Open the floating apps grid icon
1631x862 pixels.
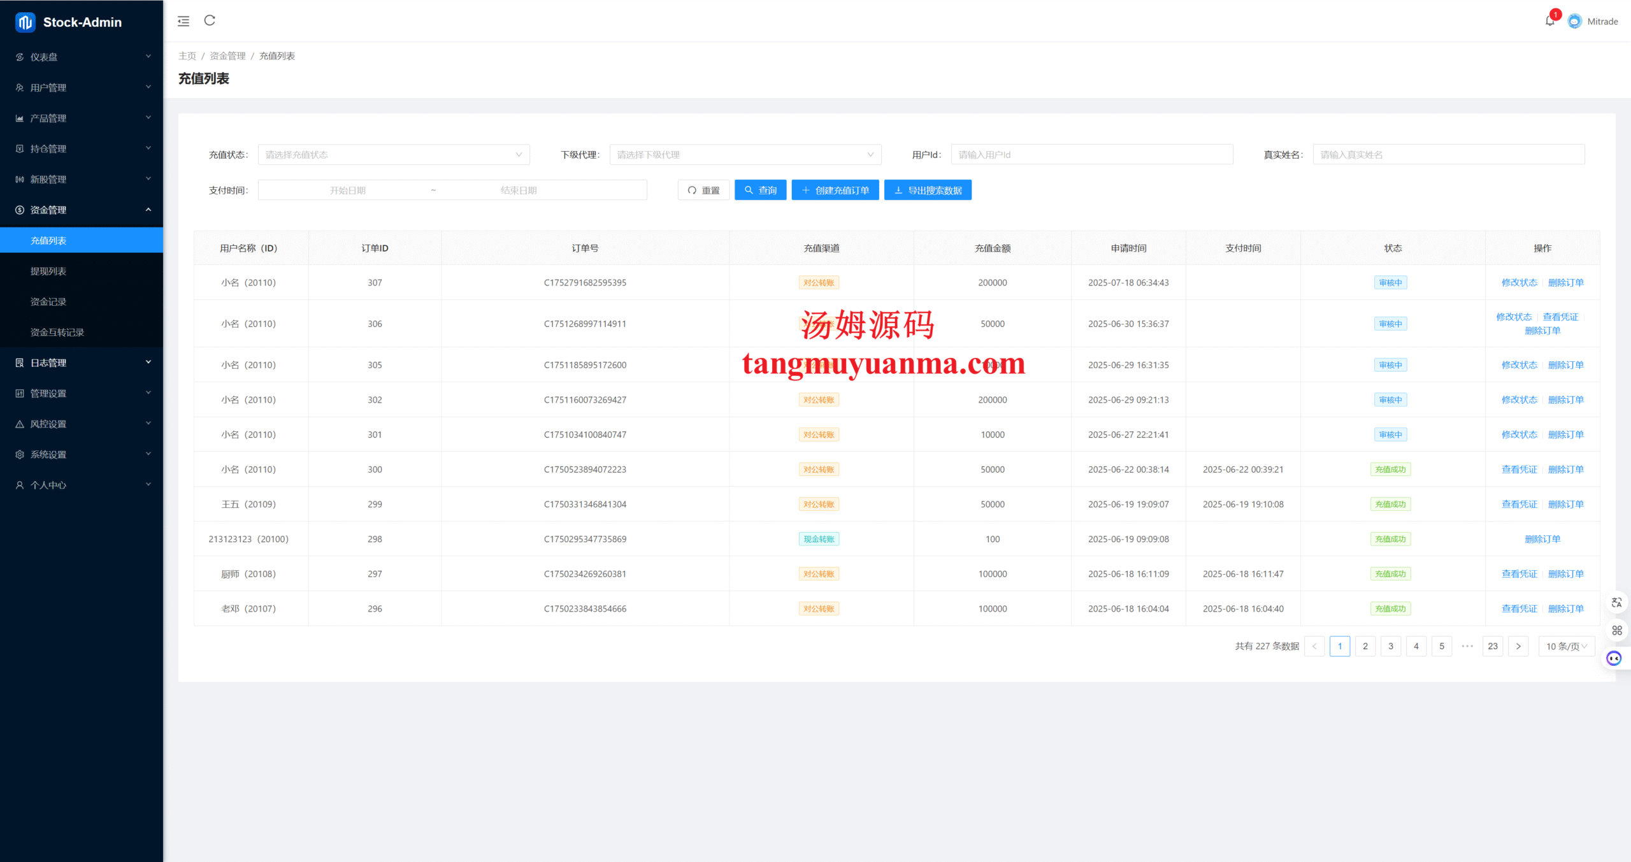(1616, 630)
